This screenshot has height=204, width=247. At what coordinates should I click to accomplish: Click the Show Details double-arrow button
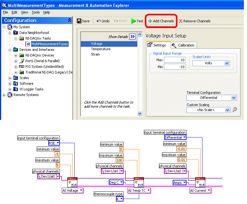(133, 37)
